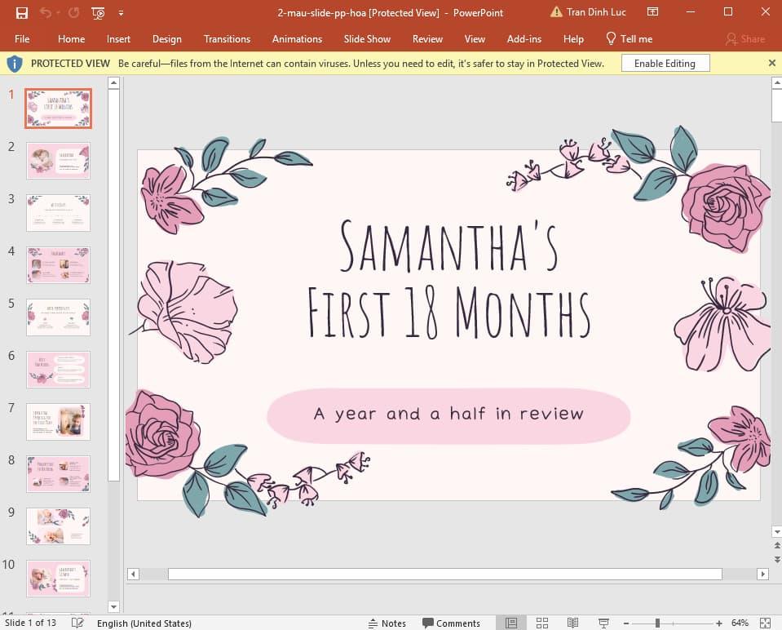
Task: Select slide 5 thumbnail in the panel
Action: [57, 317]
